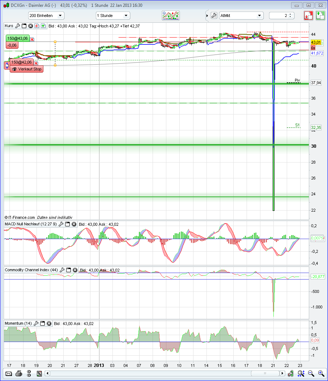This screenshot has height=381, width=328.
Task: Click the Momentum (14) title
Action: [18, 324]
